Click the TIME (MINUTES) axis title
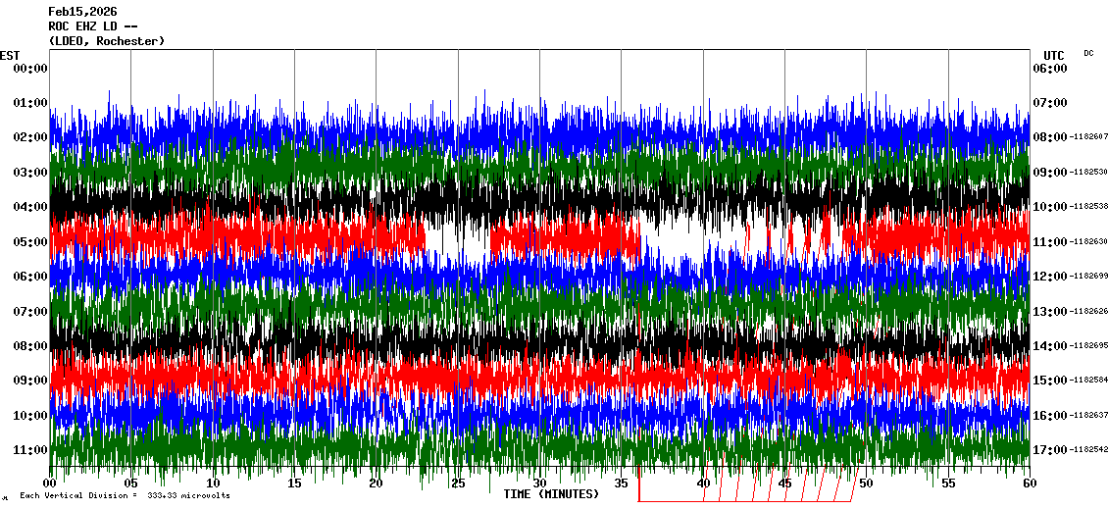 pos(551,494)
